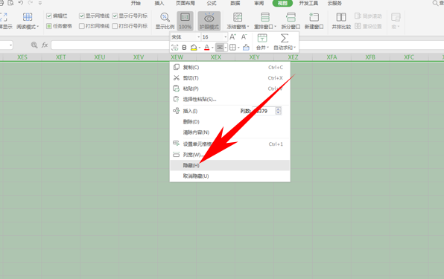Viewport: 444px width, 279px height.
Task: Expand the fill color dropdown arrow
Action: pyautogui.click(x=200, y=48)
